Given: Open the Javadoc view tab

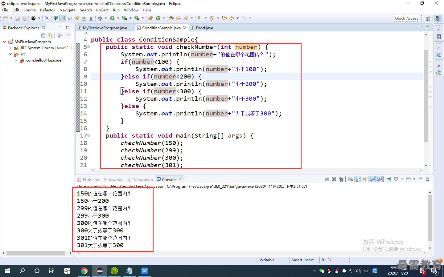Looking at the screenshot, I should click(113, 179).
